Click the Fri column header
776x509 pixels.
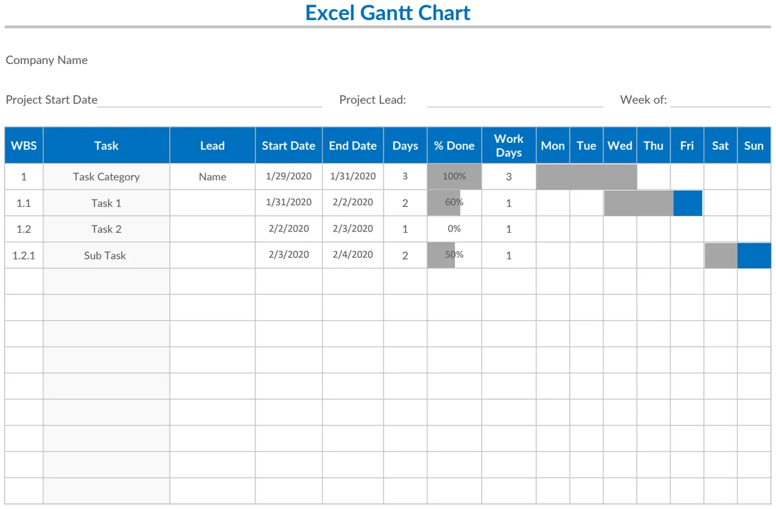[687, 146]
